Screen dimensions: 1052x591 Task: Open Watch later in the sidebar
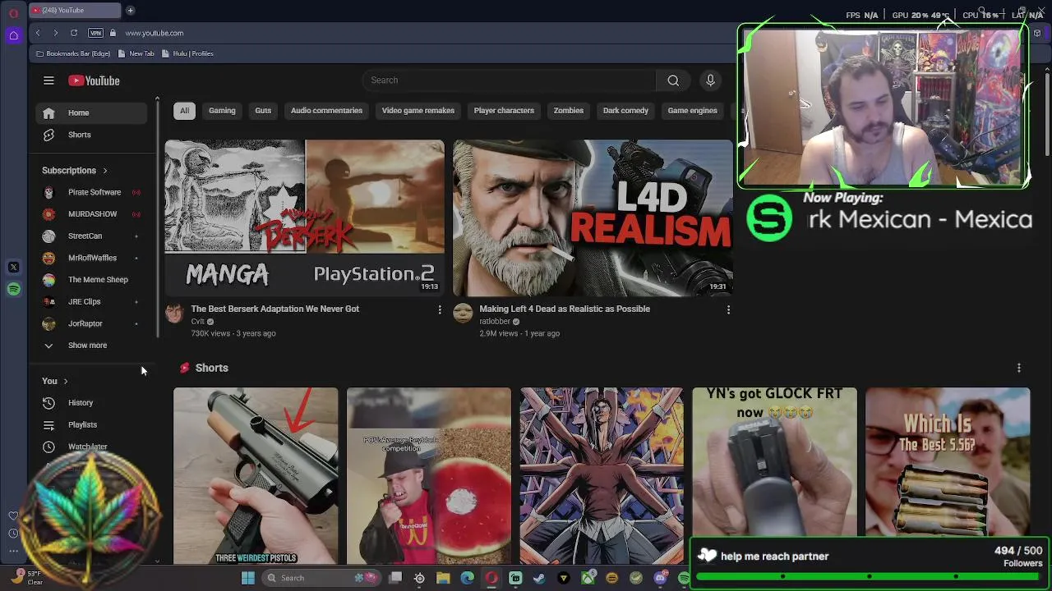92,447
